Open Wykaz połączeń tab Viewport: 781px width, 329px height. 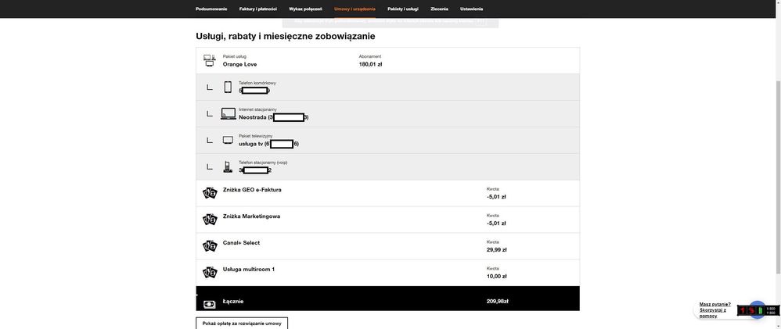tap(305, 9)
